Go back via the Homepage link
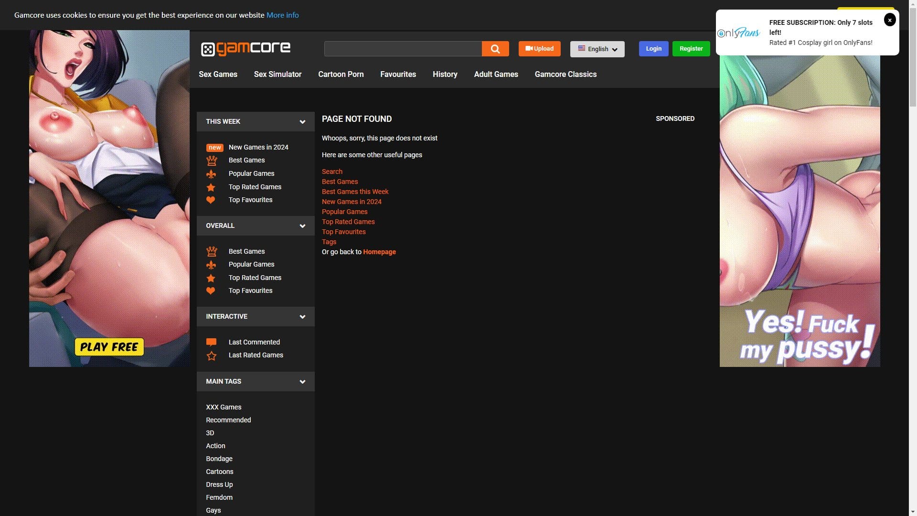Viewport: 917px width, 516px height. click(x=379, y=252)
